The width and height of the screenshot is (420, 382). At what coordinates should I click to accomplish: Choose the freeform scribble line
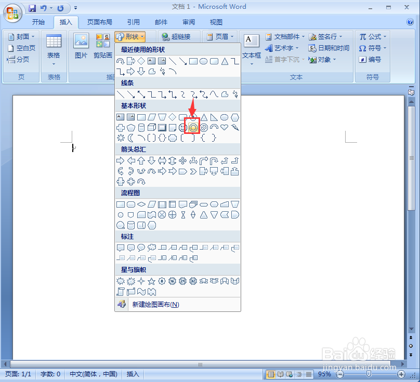coord(235,94)
